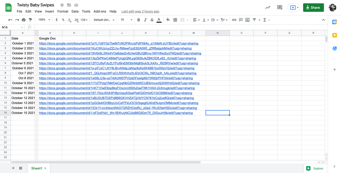Redo the last action
Screen dimensions: 341x173
pos(17,20)
